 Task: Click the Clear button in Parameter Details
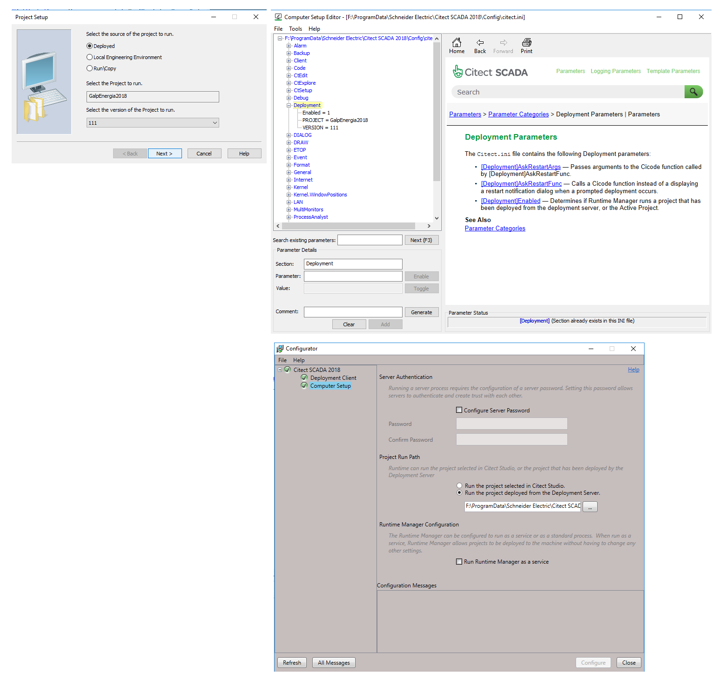point(349,324)
